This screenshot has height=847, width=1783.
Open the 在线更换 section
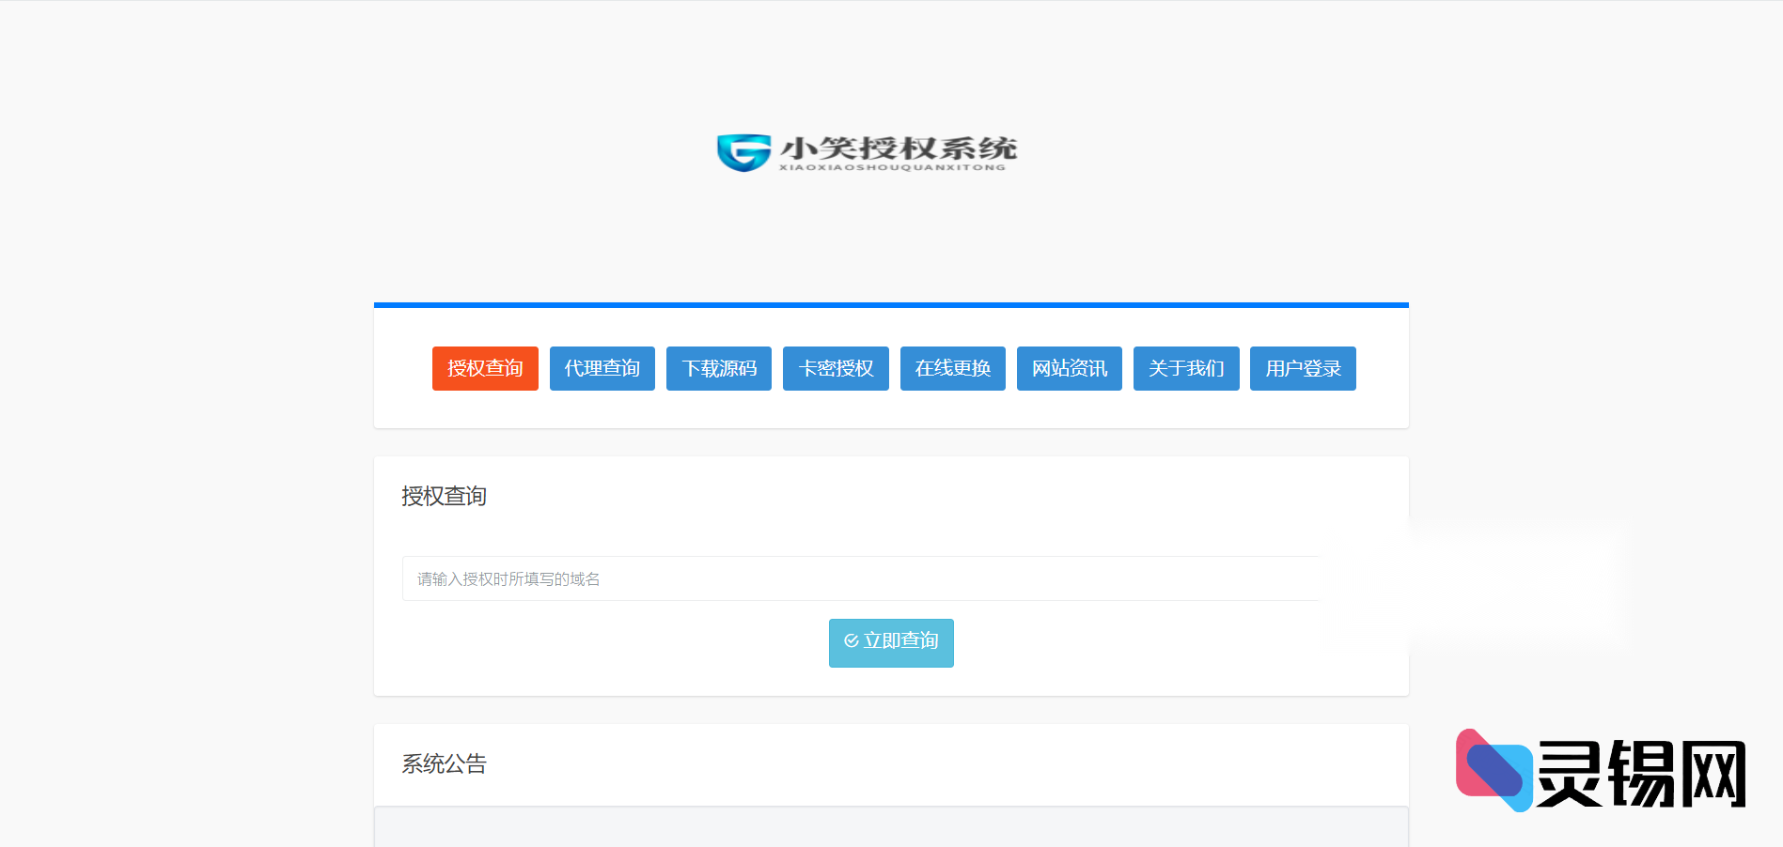[x=952, y=368]
